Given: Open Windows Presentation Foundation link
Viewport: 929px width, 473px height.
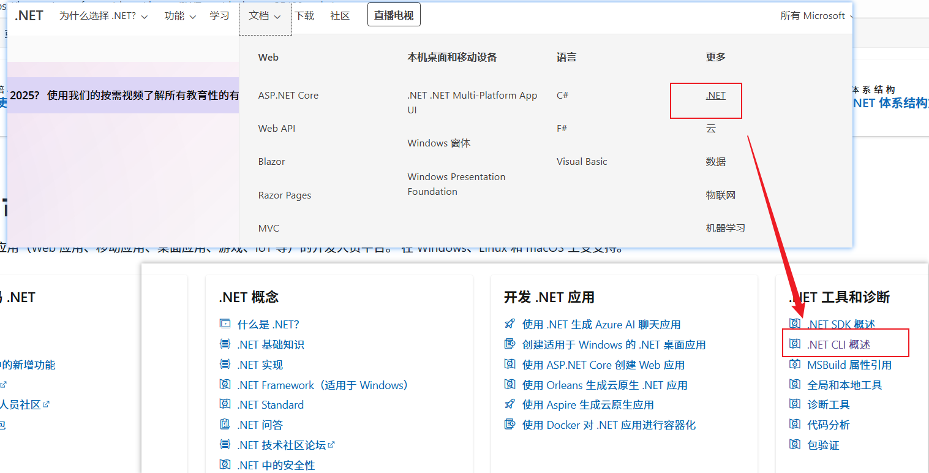Looking at the screenshot, I should tap(456, 184).
